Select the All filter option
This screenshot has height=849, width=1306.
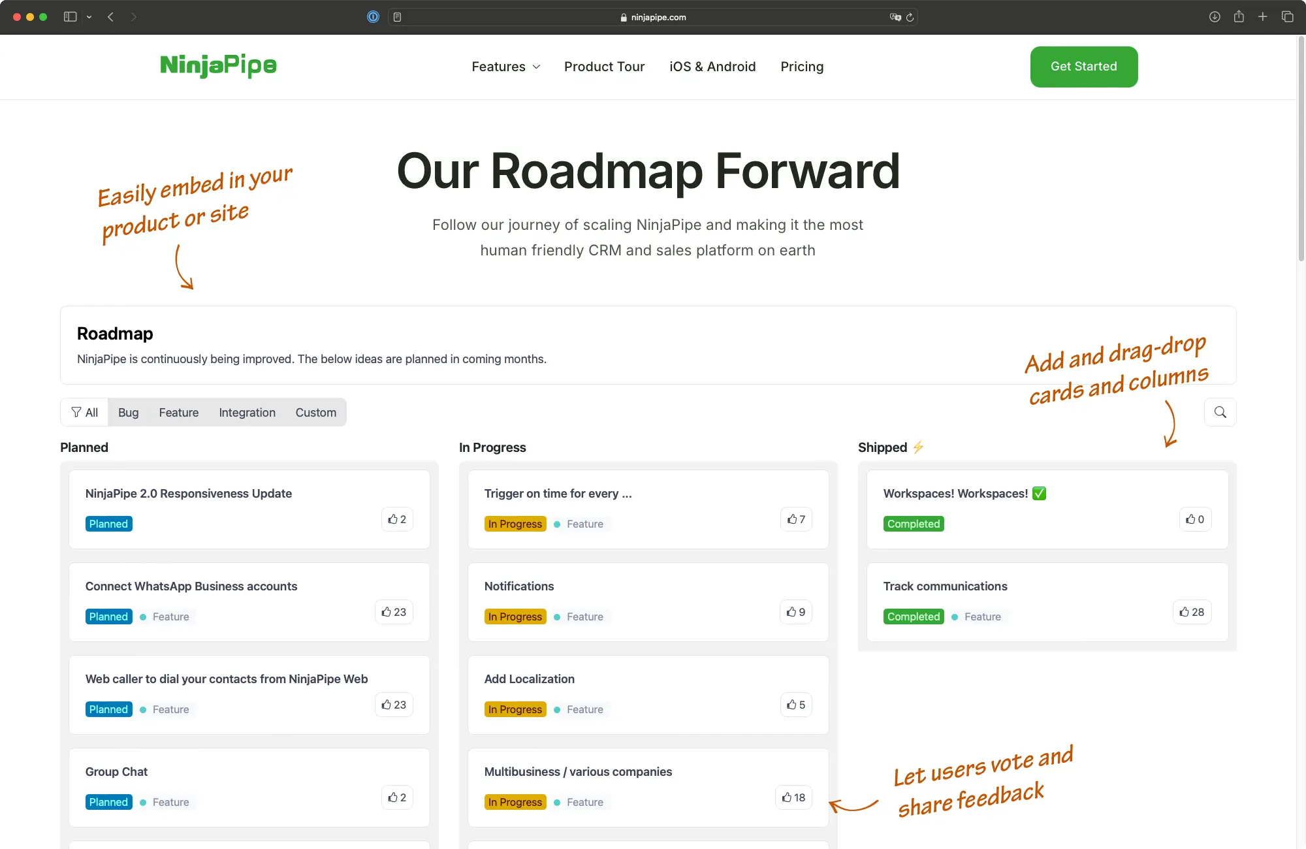(x=90, y=412)
